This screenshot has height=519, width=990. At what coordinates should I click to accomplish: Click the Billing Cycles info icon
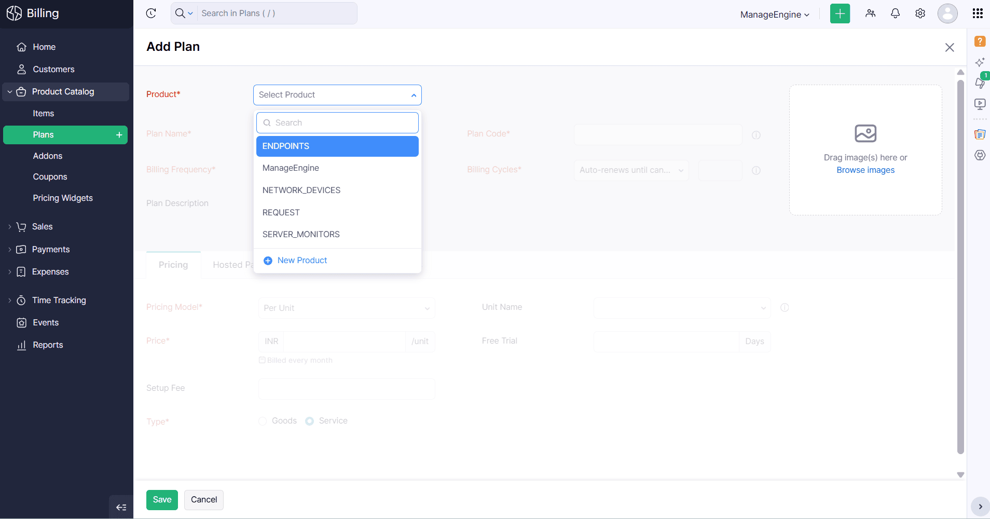757,170
